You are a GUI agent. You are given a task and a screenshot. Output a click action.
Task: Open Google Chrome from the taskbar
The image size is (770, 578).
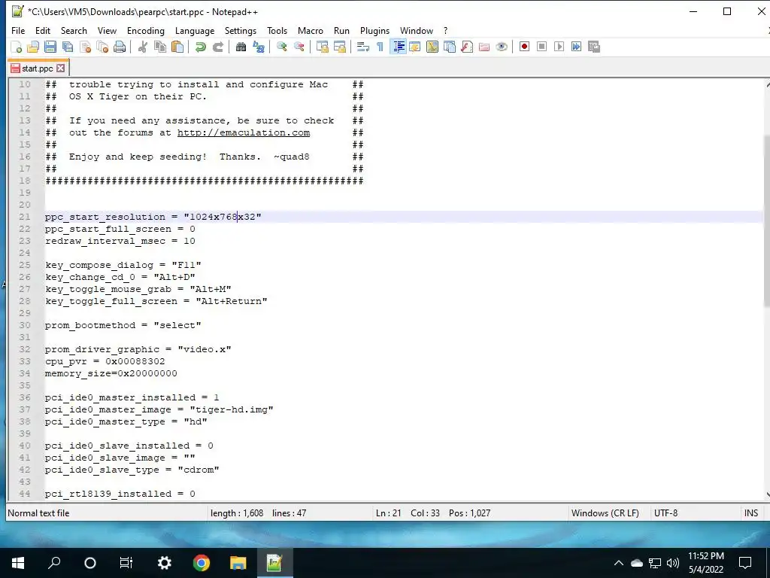coord(202,563)
